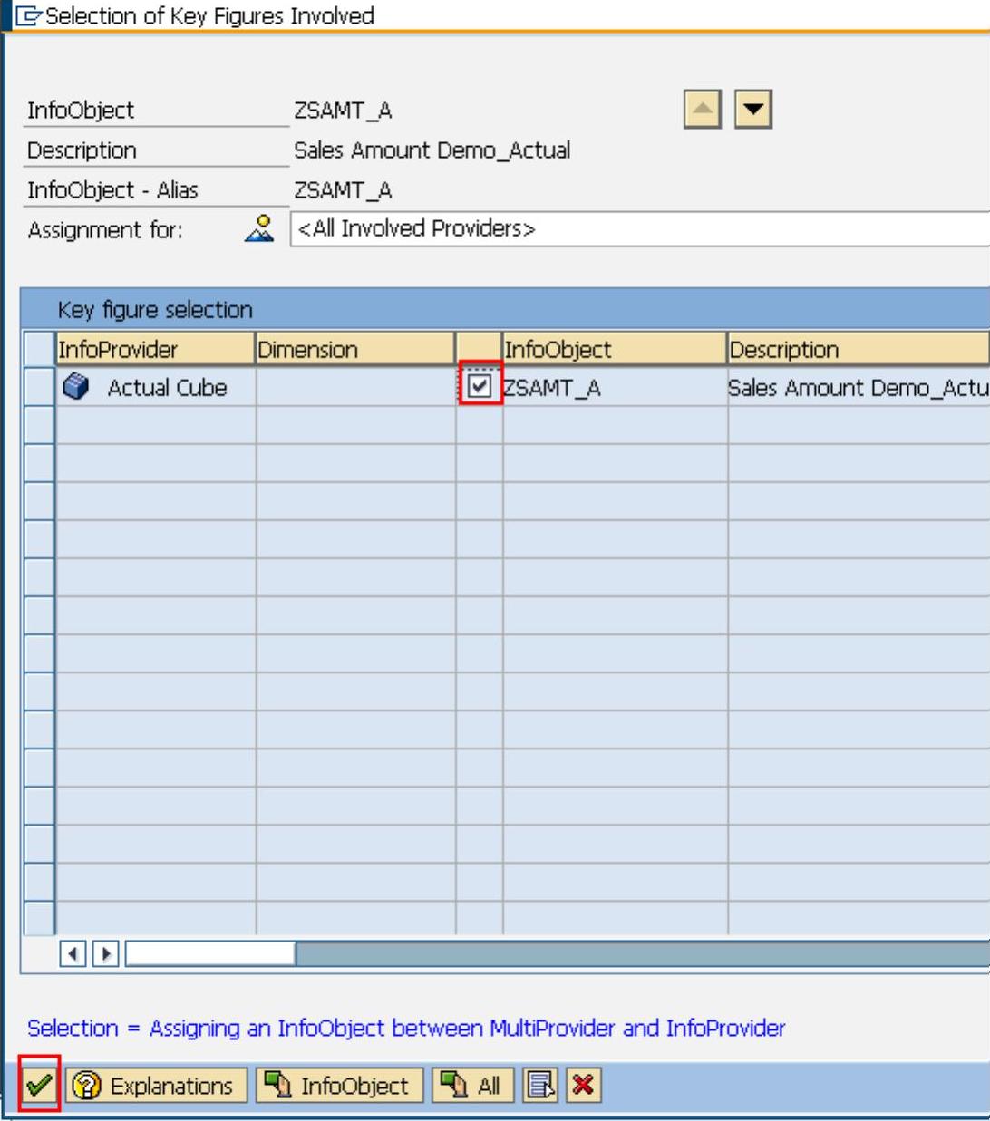Toggle the ZSAMT_A key figure checkbox
Viewport: 990px width, 1121px height.
[480, 387]
